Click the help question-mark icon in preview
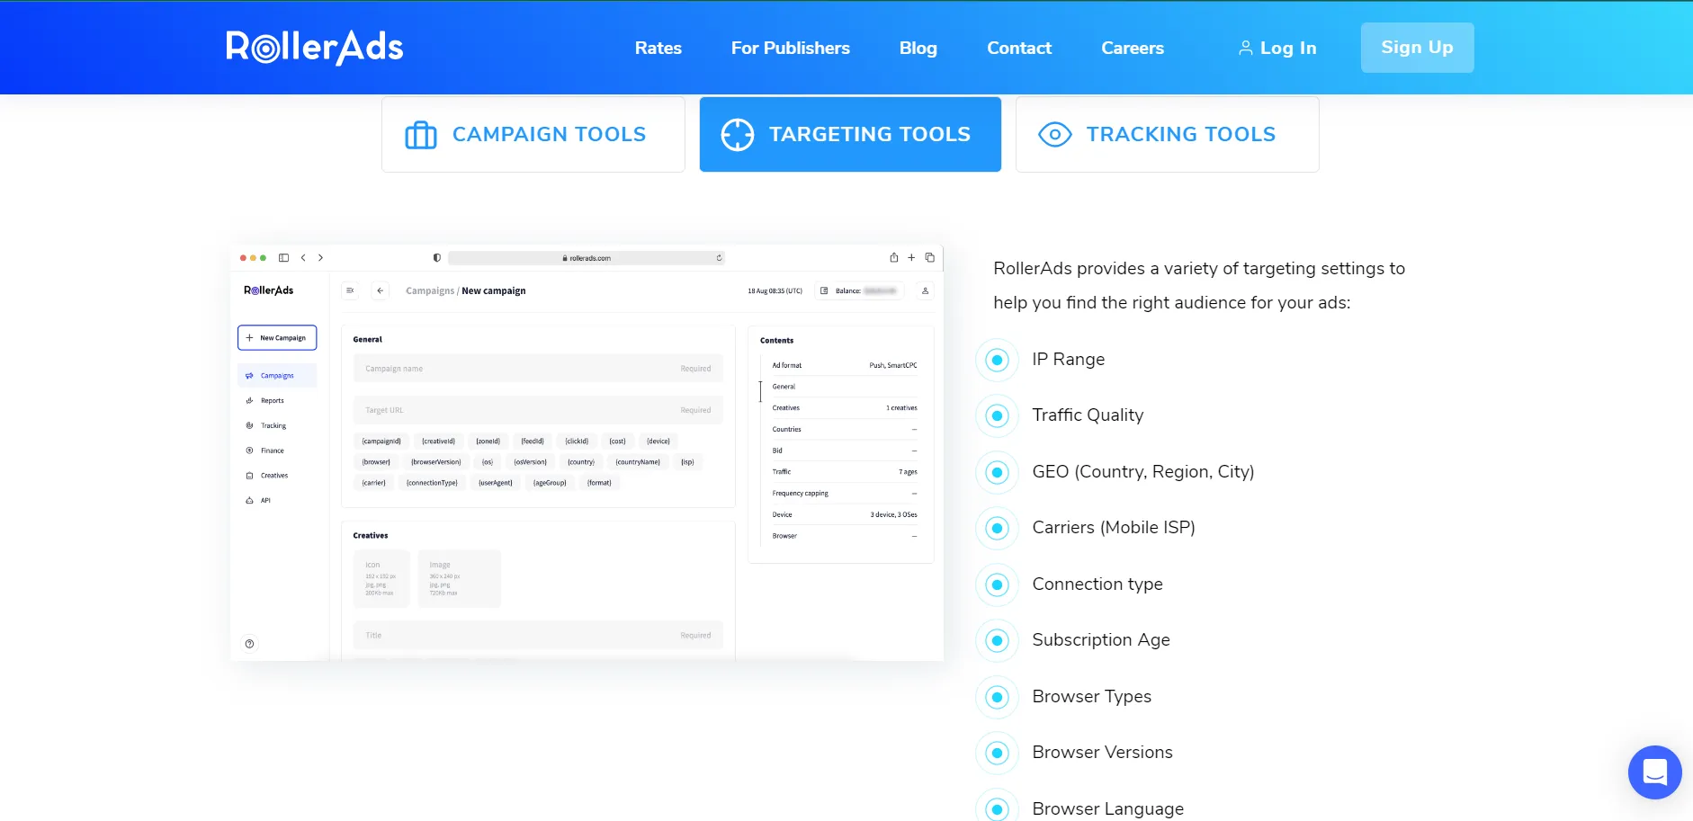 tap(249, 644)
